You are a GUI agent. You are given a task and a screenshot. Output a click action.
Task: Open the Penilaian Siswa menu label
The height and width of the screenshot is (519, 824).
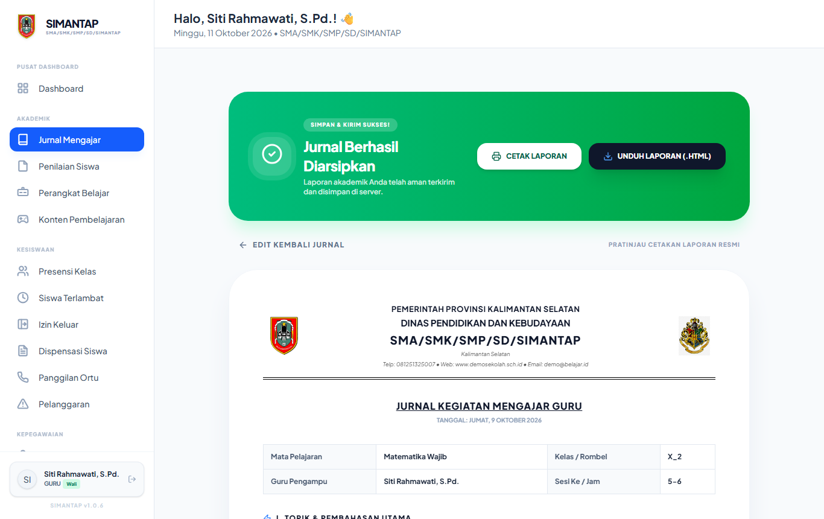(x=69, y=166)
